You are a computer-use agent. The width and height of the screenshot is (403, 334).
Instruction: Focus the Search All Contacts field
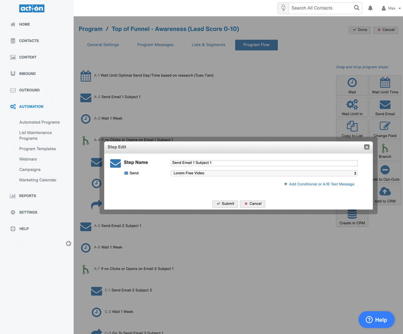(321, 8)
